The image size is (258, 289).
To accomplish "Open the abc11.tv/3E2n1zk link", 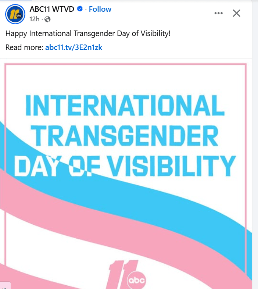I will pos(74,47).
